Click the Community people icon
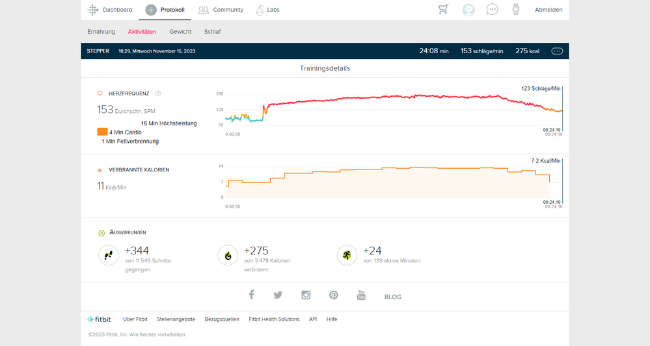 [x=203, y=10]
